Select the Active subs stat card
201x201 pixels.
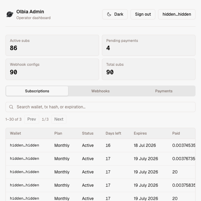(x=52, y=45)
